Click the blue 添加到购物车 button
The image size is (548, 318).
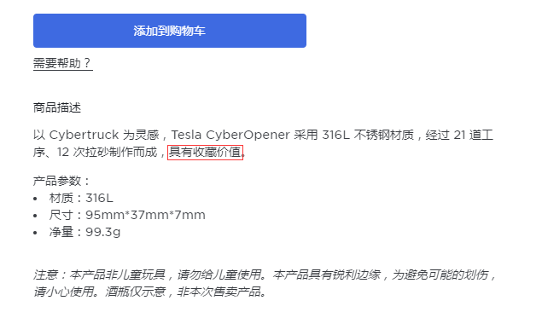[170, 31]
